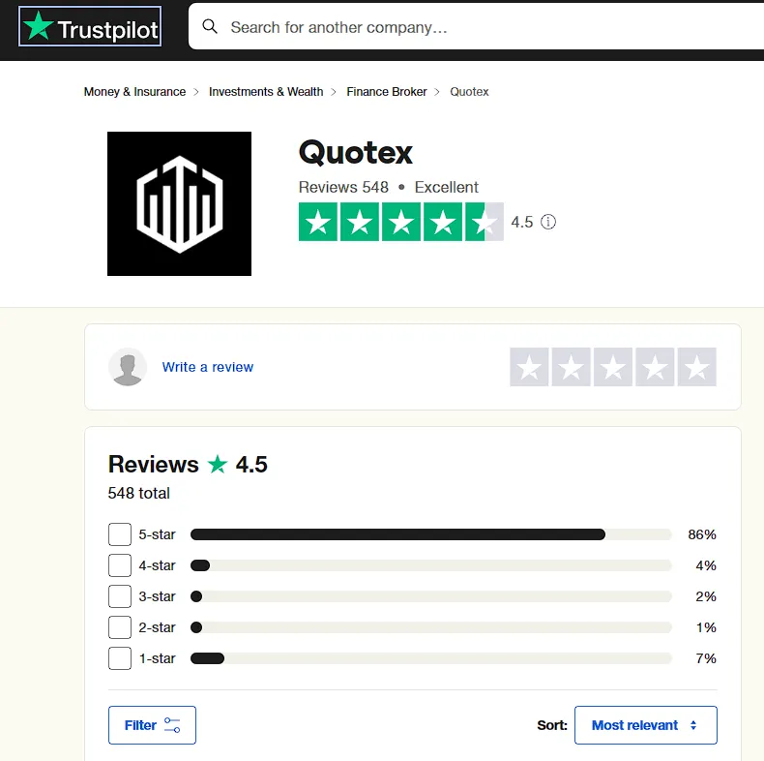Rate four stars in write review box

655,367
